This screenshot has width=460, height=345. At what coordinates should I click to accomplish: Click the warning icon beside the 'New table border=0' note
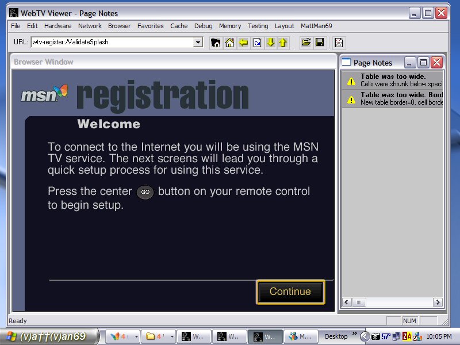click(351, 99)
